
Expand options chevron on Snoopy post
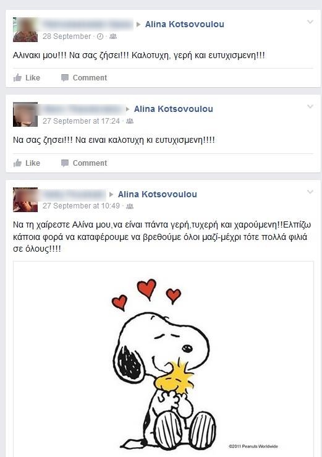tap(310, 192)
